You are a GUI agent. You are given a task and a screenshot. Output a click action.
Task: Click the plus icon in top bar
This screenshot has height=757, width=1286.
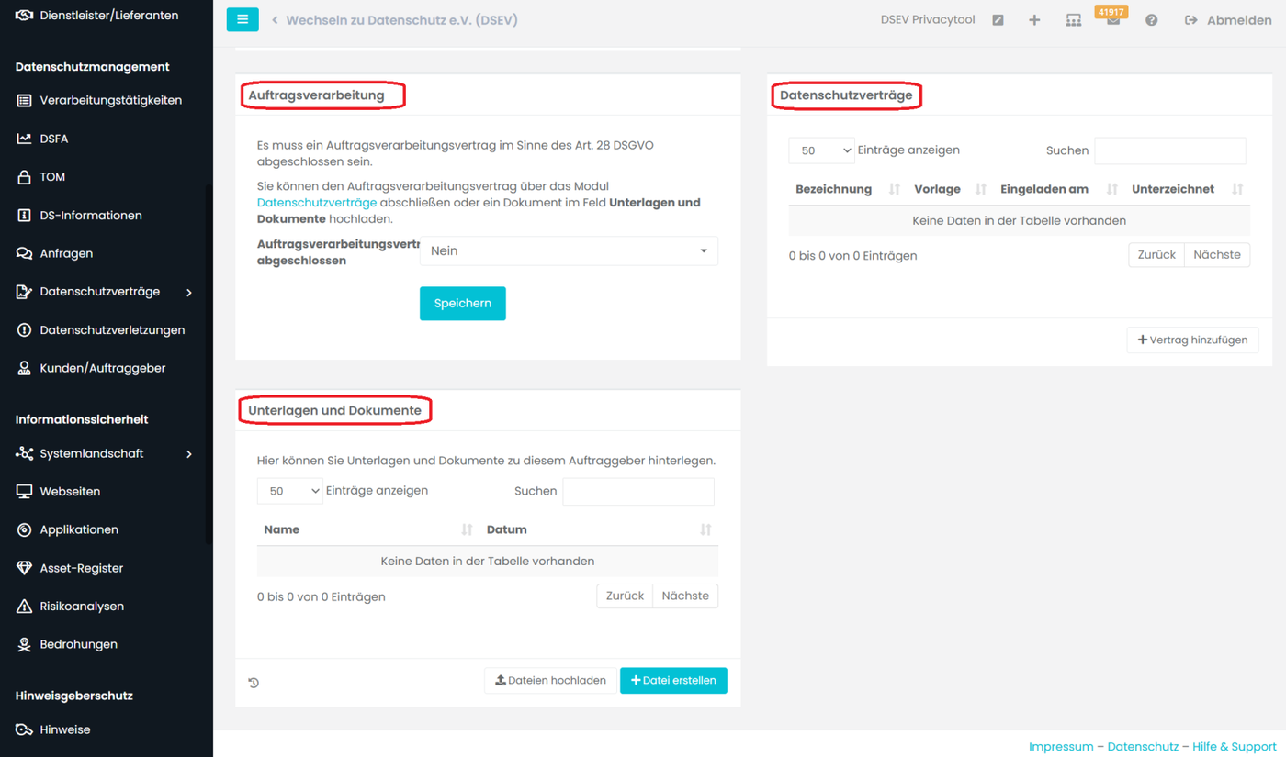1034,20
